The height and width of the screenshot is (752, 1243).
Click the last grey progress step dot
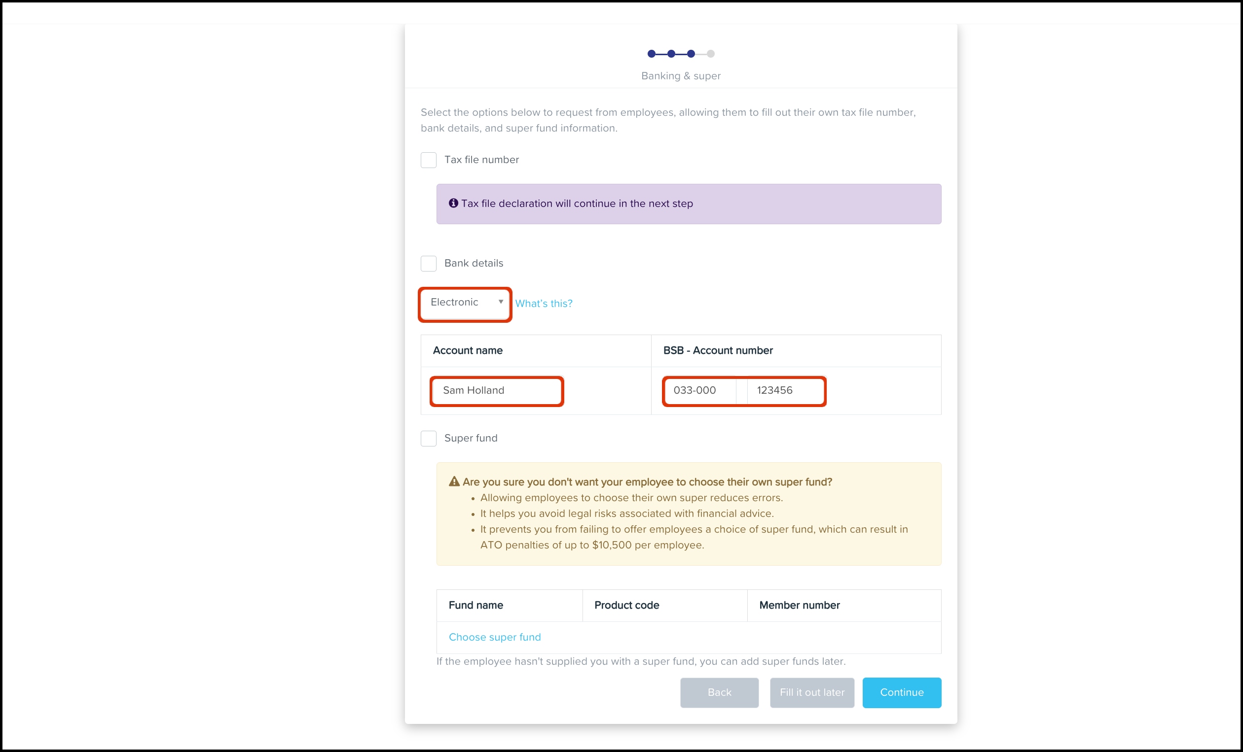tap(710, 54)
